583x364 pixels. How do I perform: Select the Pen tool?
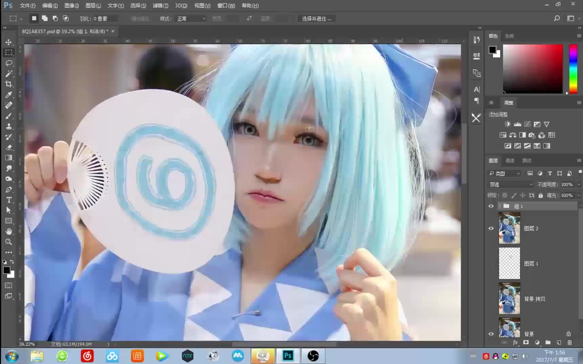(9, 189)
